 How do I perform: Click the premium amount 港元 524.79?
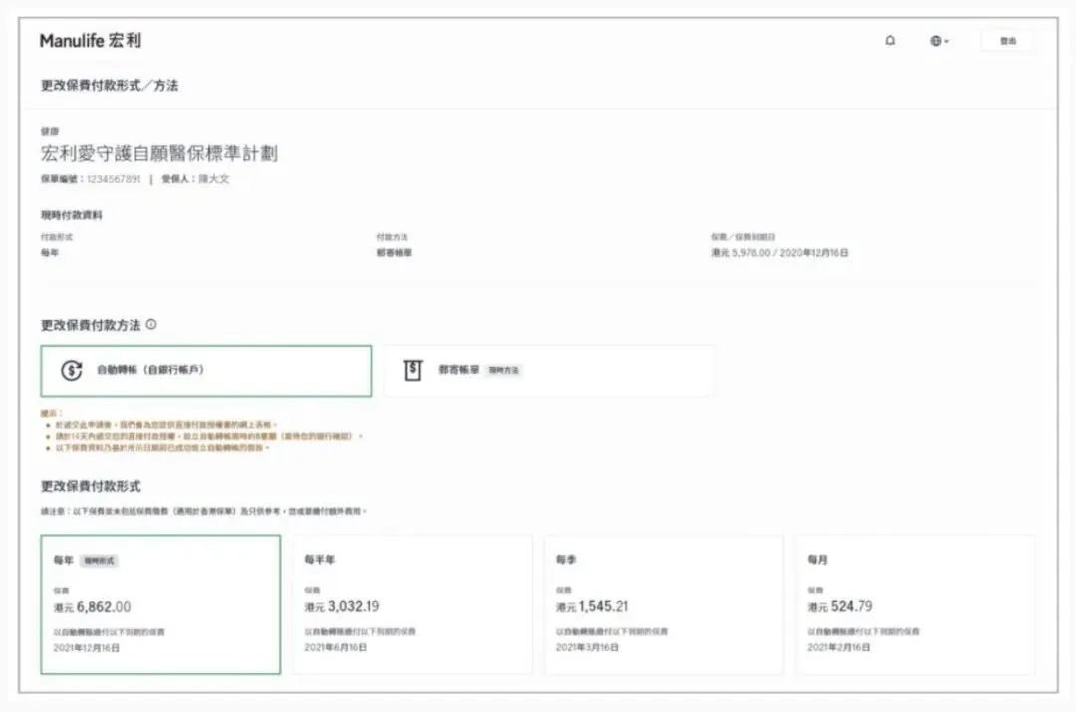pos(840,607)
